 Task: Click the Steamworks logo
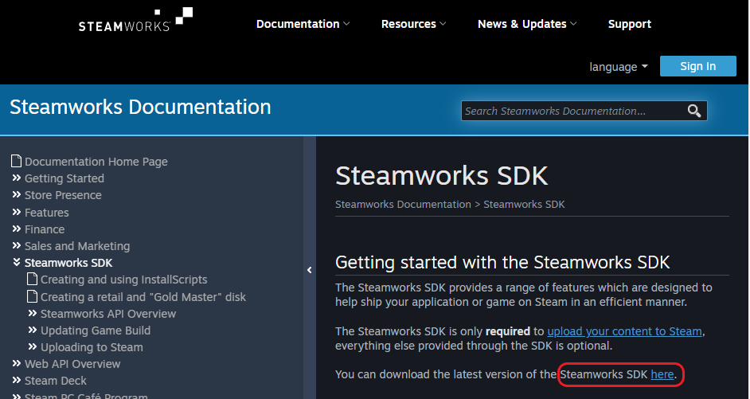pyautogui.click(x=135, y=20)
